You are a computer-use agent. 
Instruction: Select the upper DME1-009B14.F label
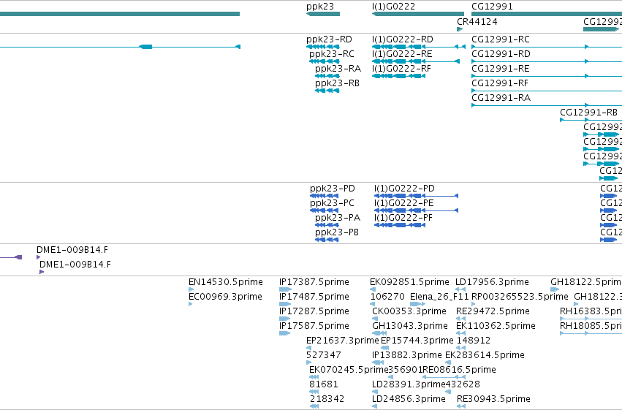pyautogui.click(x=72, y=250)
